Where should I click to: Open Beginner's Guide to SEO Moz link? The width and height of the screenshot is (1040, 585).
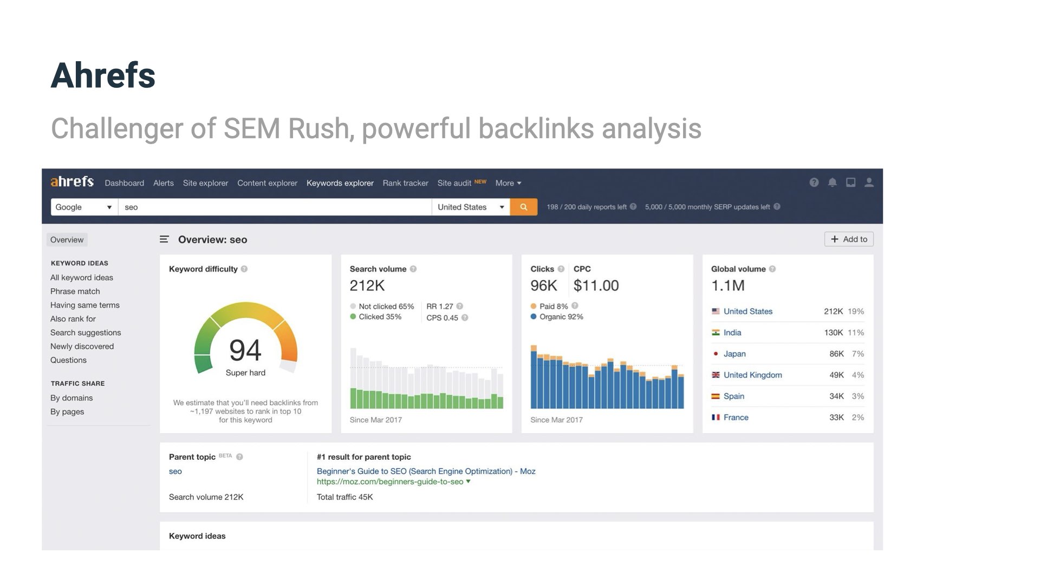[426, 471]
